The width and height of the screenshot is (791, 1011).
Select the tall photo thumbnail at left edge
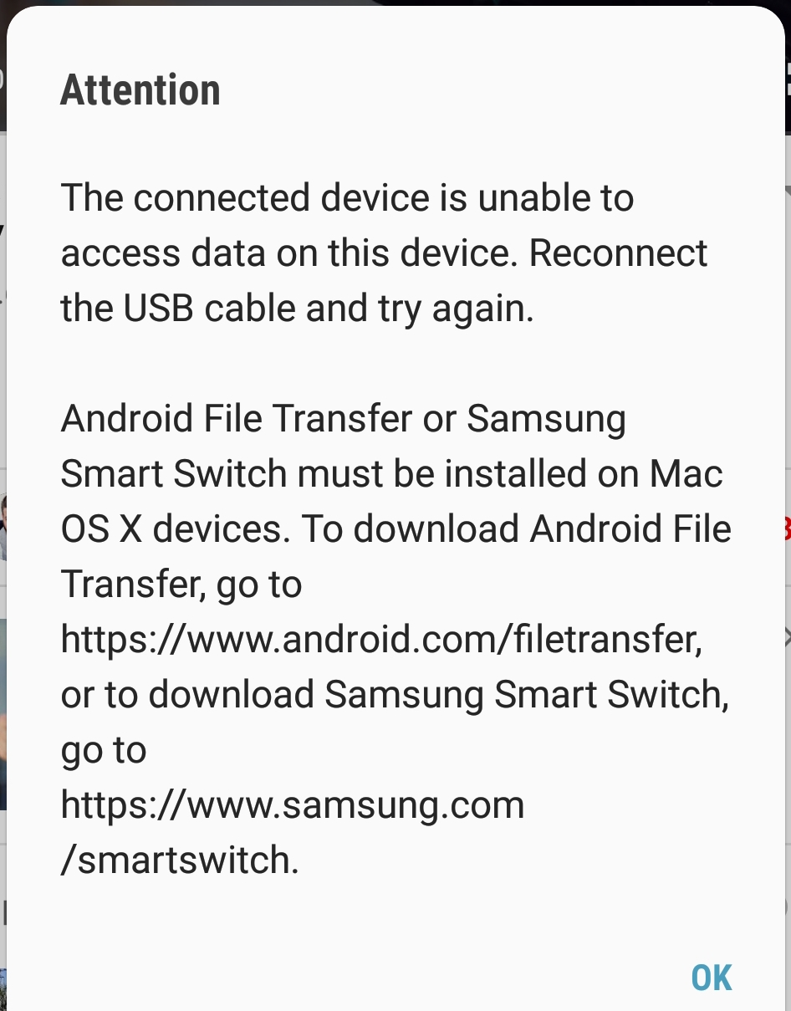tap(3, 715)
